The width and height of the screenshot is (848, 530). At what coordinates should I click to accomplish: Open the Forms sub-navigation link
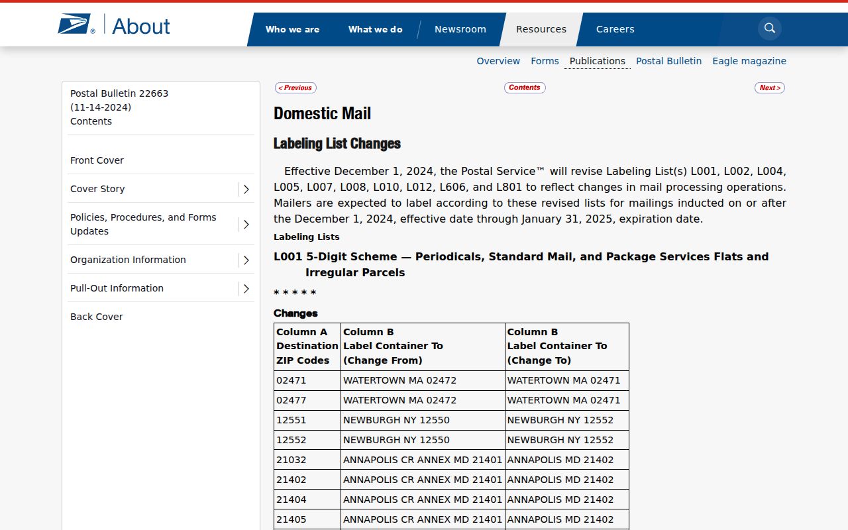pos(545,61)
